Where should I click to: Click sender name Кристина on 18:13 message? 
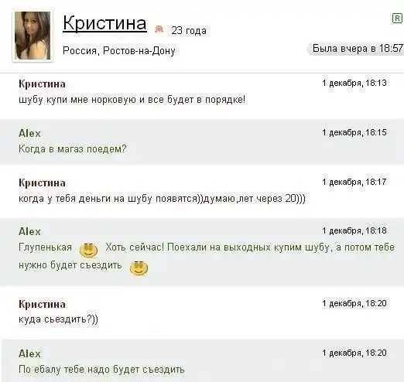coord(42,84)
